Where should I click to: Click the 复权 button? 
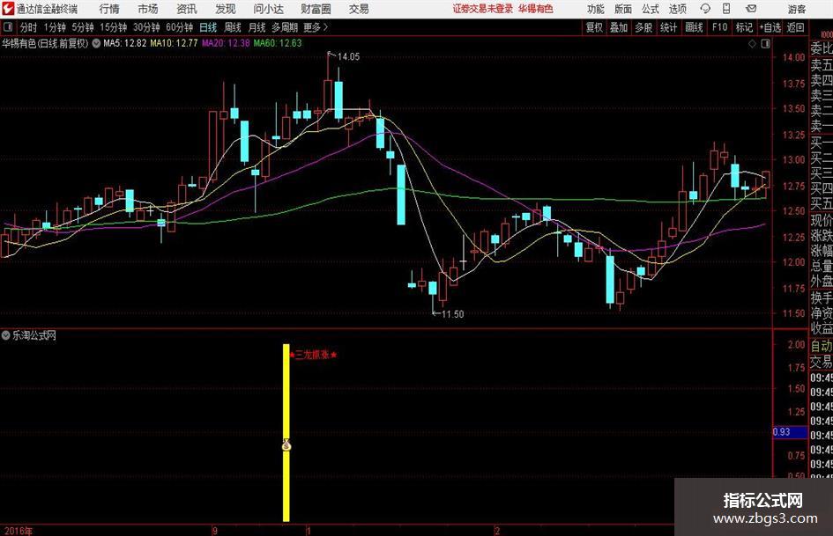tap(594, 27)
